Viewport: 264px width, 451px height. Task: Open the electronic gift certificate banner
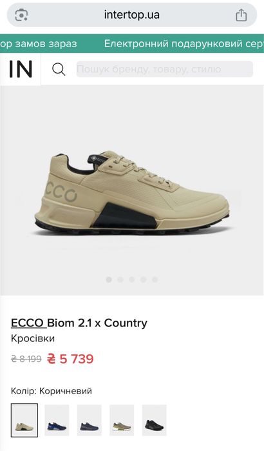[184, 44]
